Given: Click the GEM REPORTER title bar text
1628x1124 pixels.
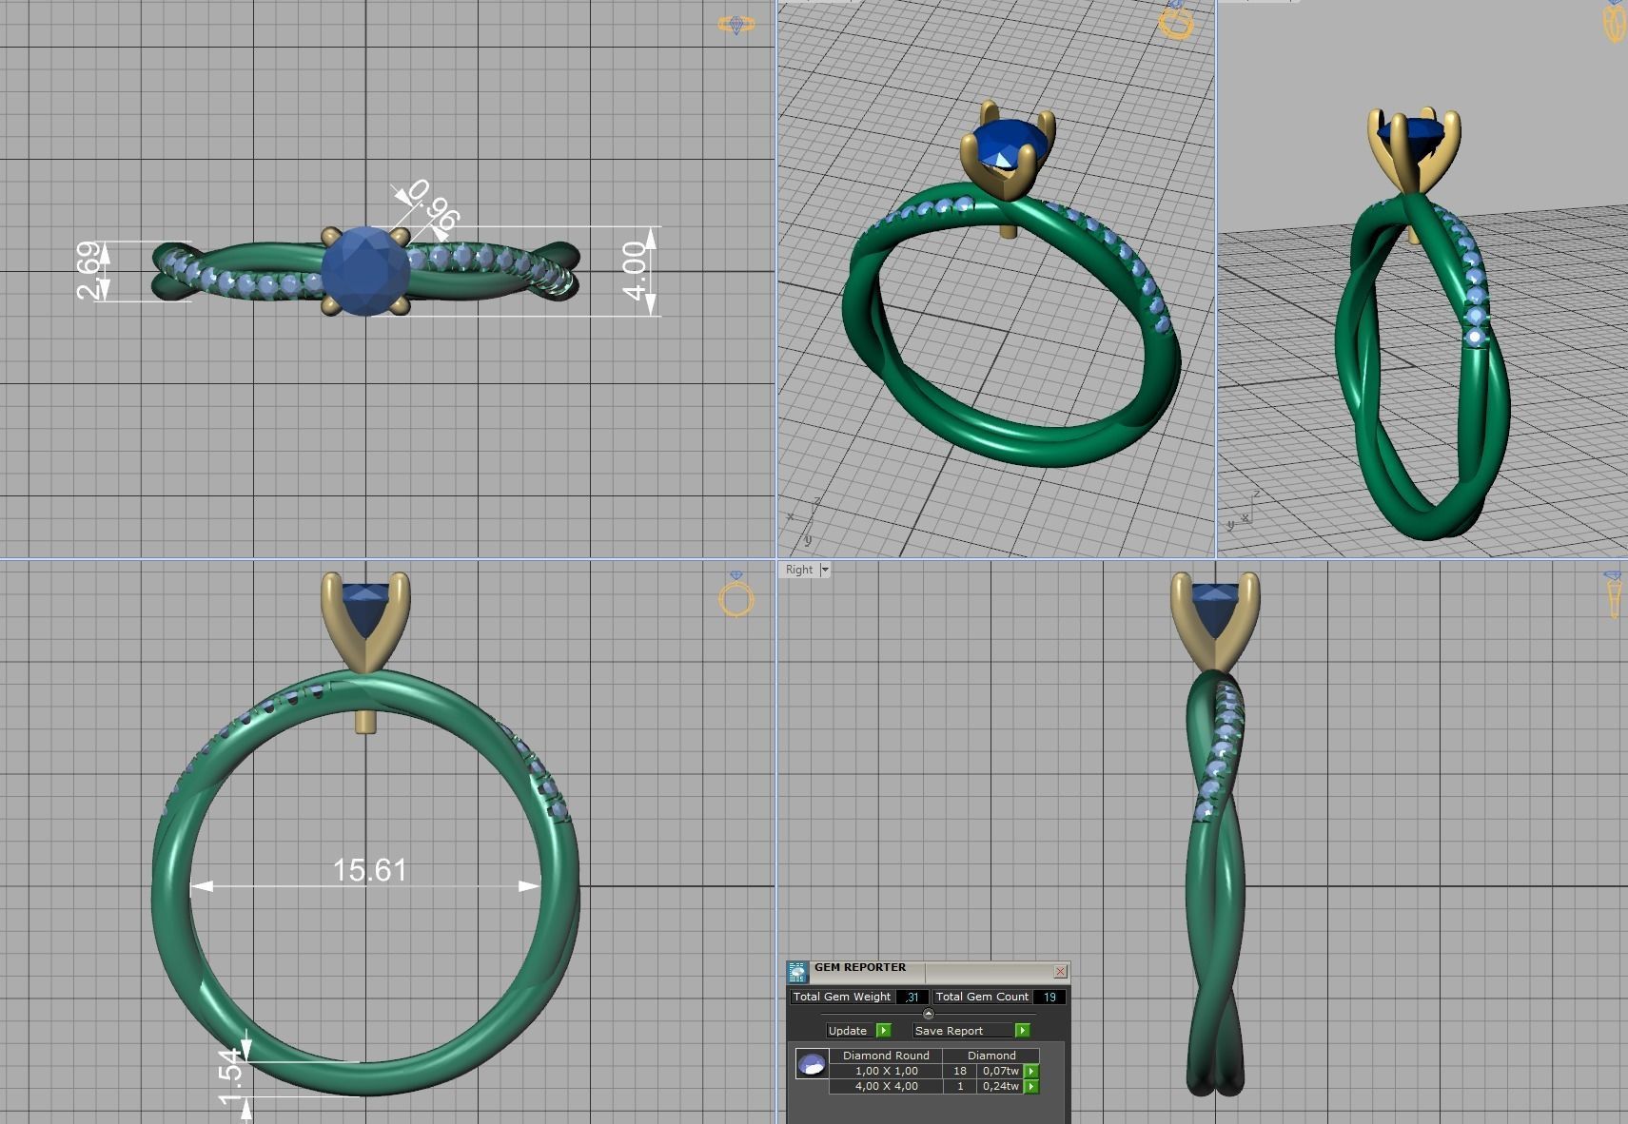Looking at the screenshot, I should (x=860, y=967).
